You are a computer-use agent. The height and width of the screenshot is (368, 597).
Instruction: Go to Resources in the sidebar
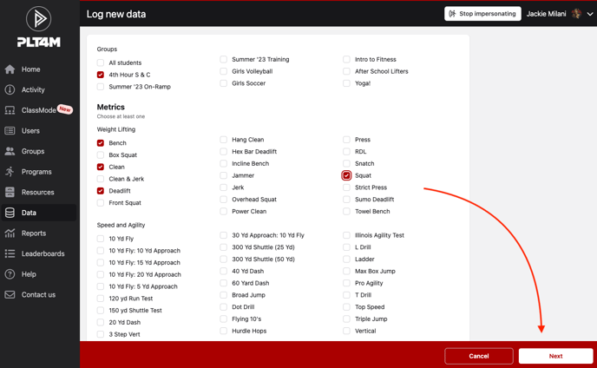point(37,193)
